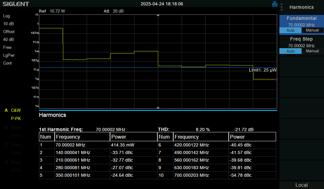Click the -27.07 dBc power cell
Screen dimensions: 324x189
coord(134,168)
